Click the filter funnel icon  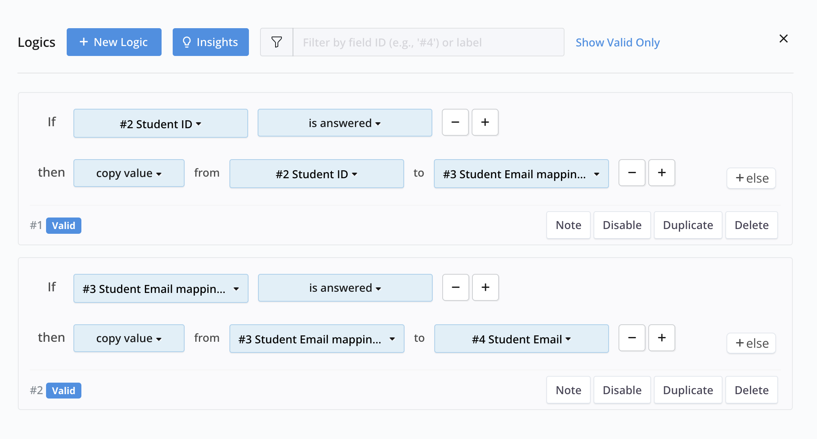pyautogui.click(x=277, y=42)
